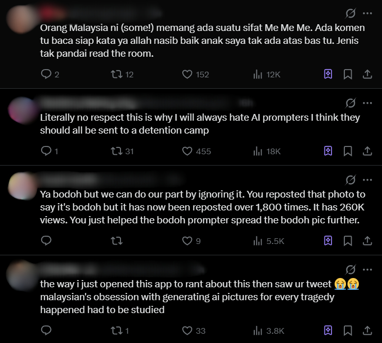Open more menu on 'Ya bodoh' tweet
Viewport: 382px width, 343px height.
tap(367, 179)
